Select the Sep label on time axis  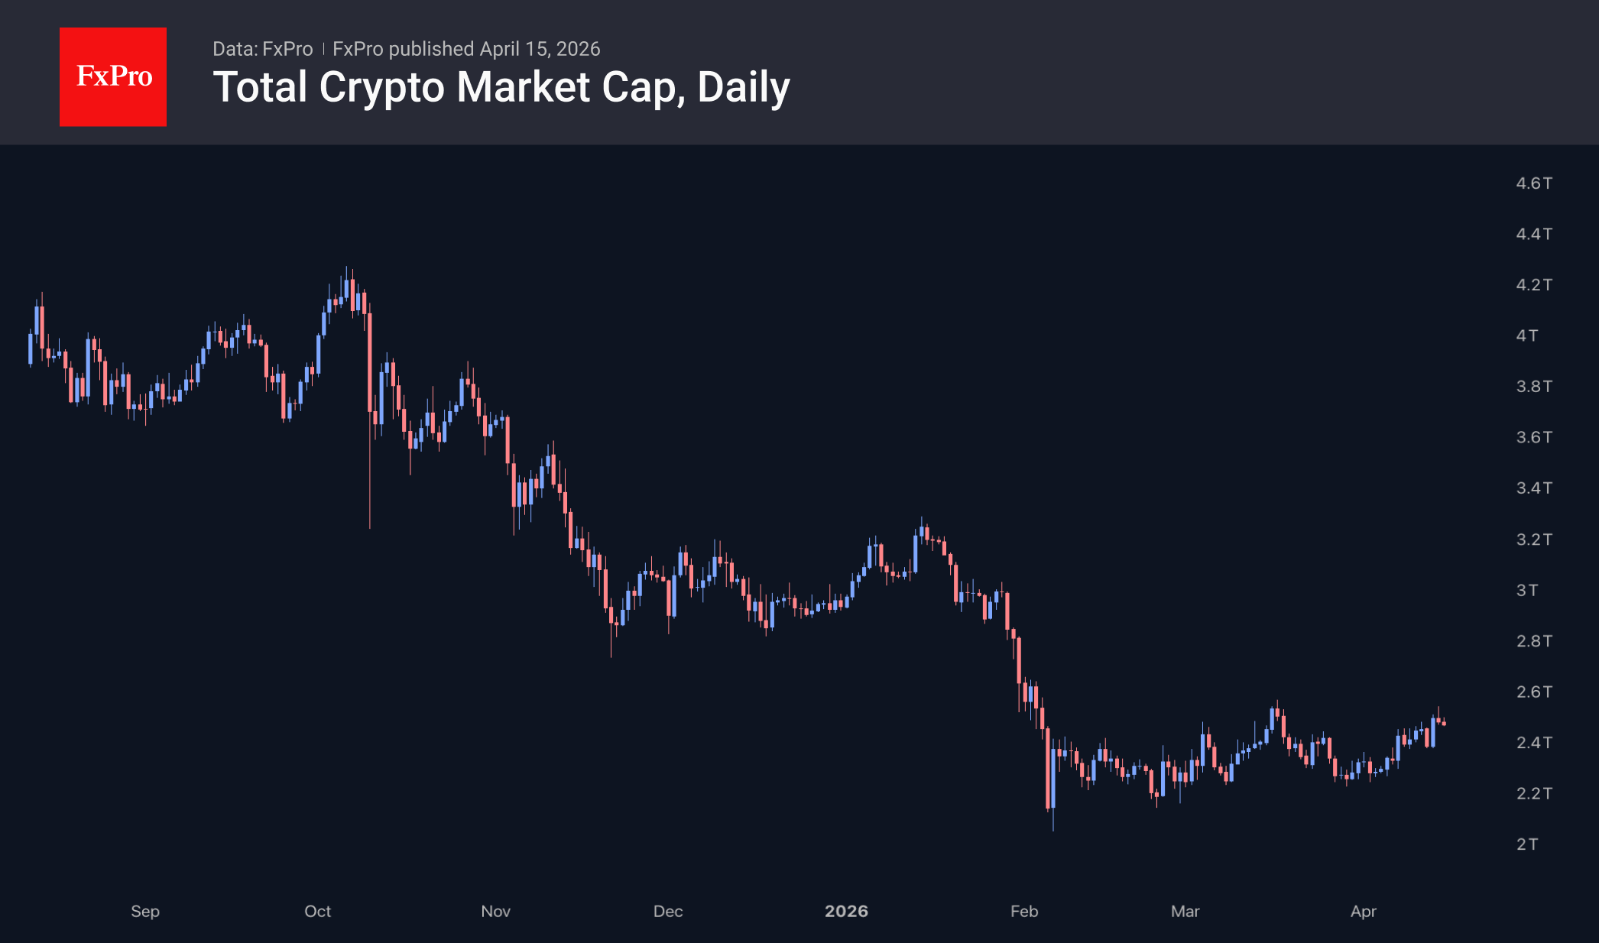[x=145, y=911]
